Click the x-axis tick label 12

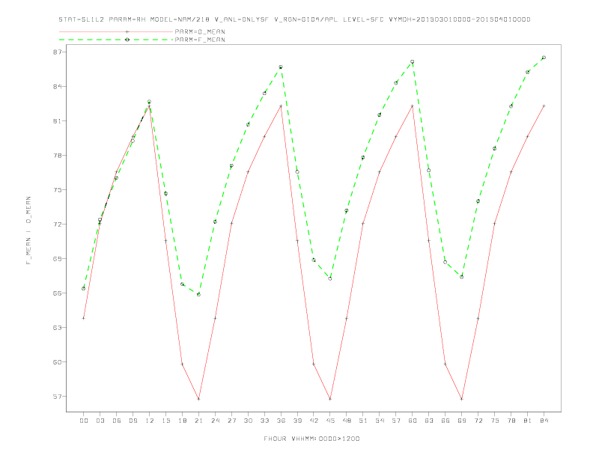(150, 421)
